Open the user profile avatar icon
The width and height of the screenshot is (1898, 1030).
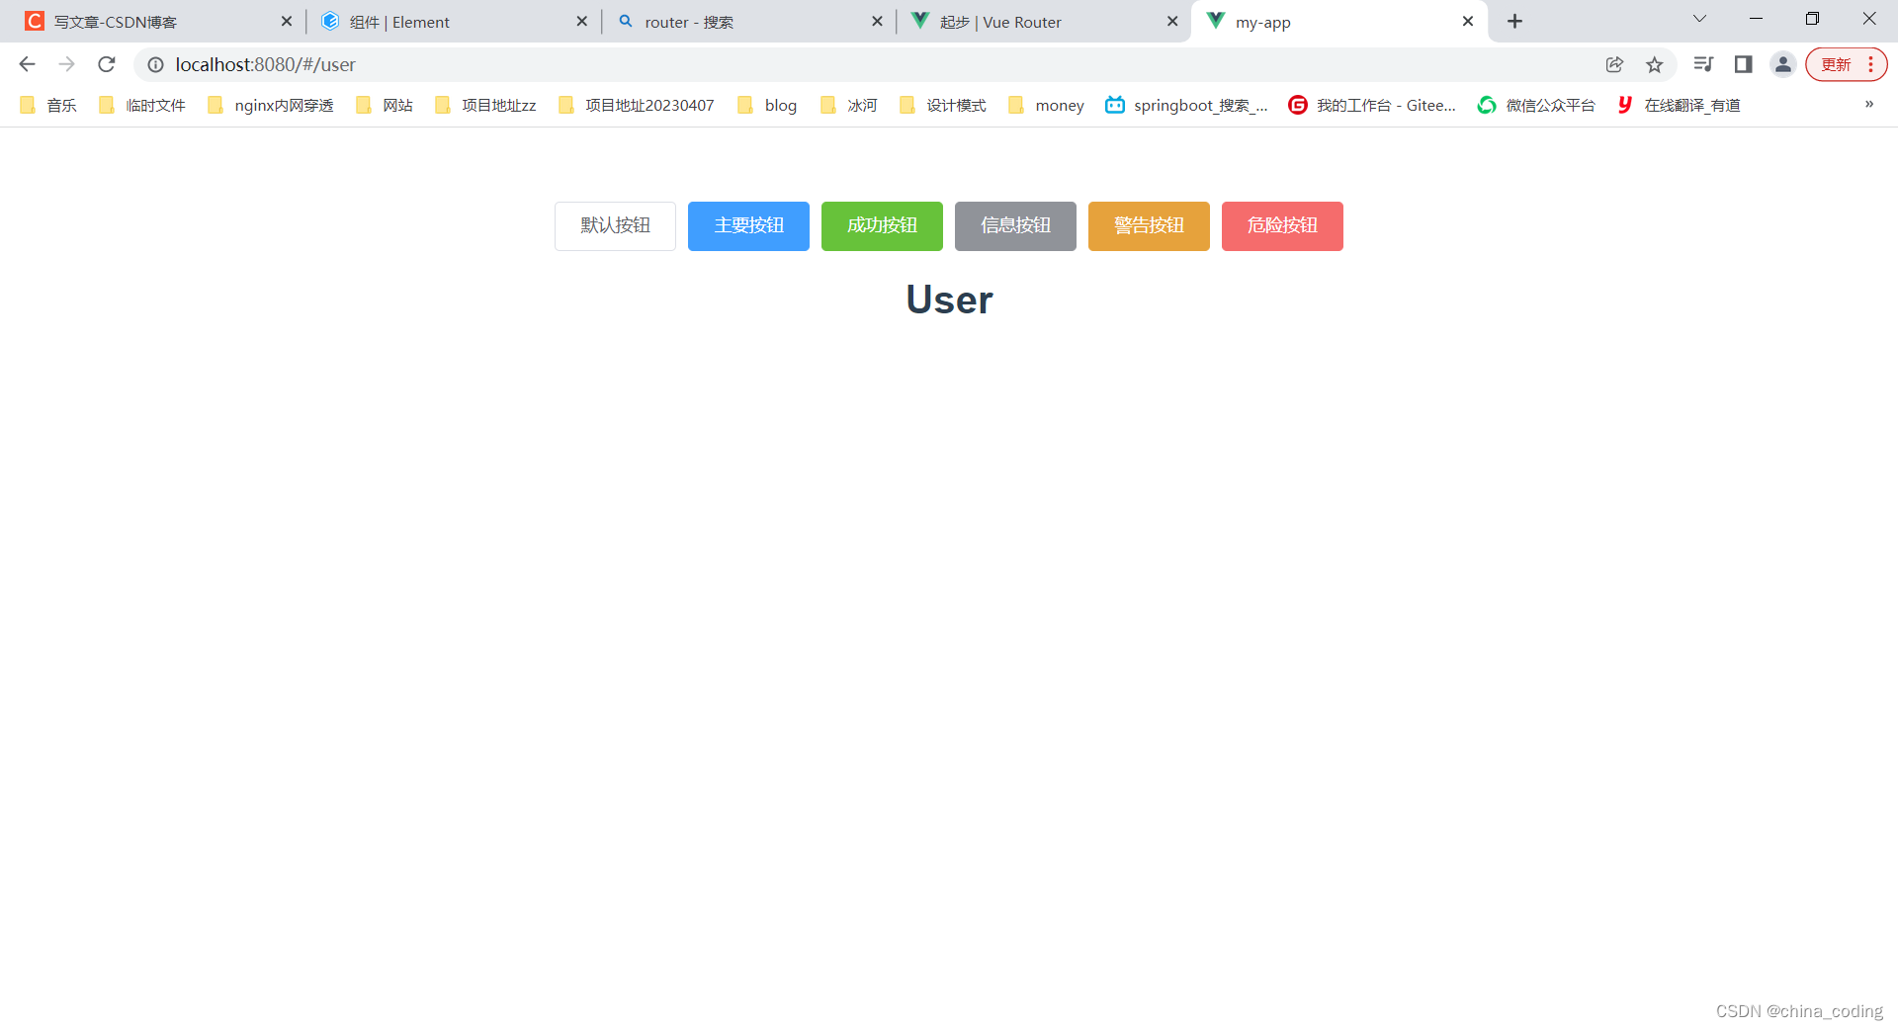(1782, 64)
